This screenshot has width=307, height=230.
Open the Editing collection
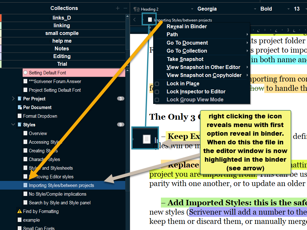62,56
